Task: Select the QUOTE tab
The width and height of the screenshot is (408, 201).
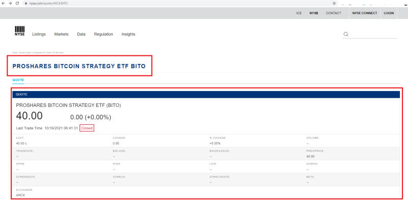Action: coord(18,80)
